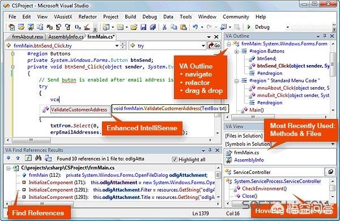Open the Build menu
Screen dimensions: 340x221
click(x=130, y=16)
